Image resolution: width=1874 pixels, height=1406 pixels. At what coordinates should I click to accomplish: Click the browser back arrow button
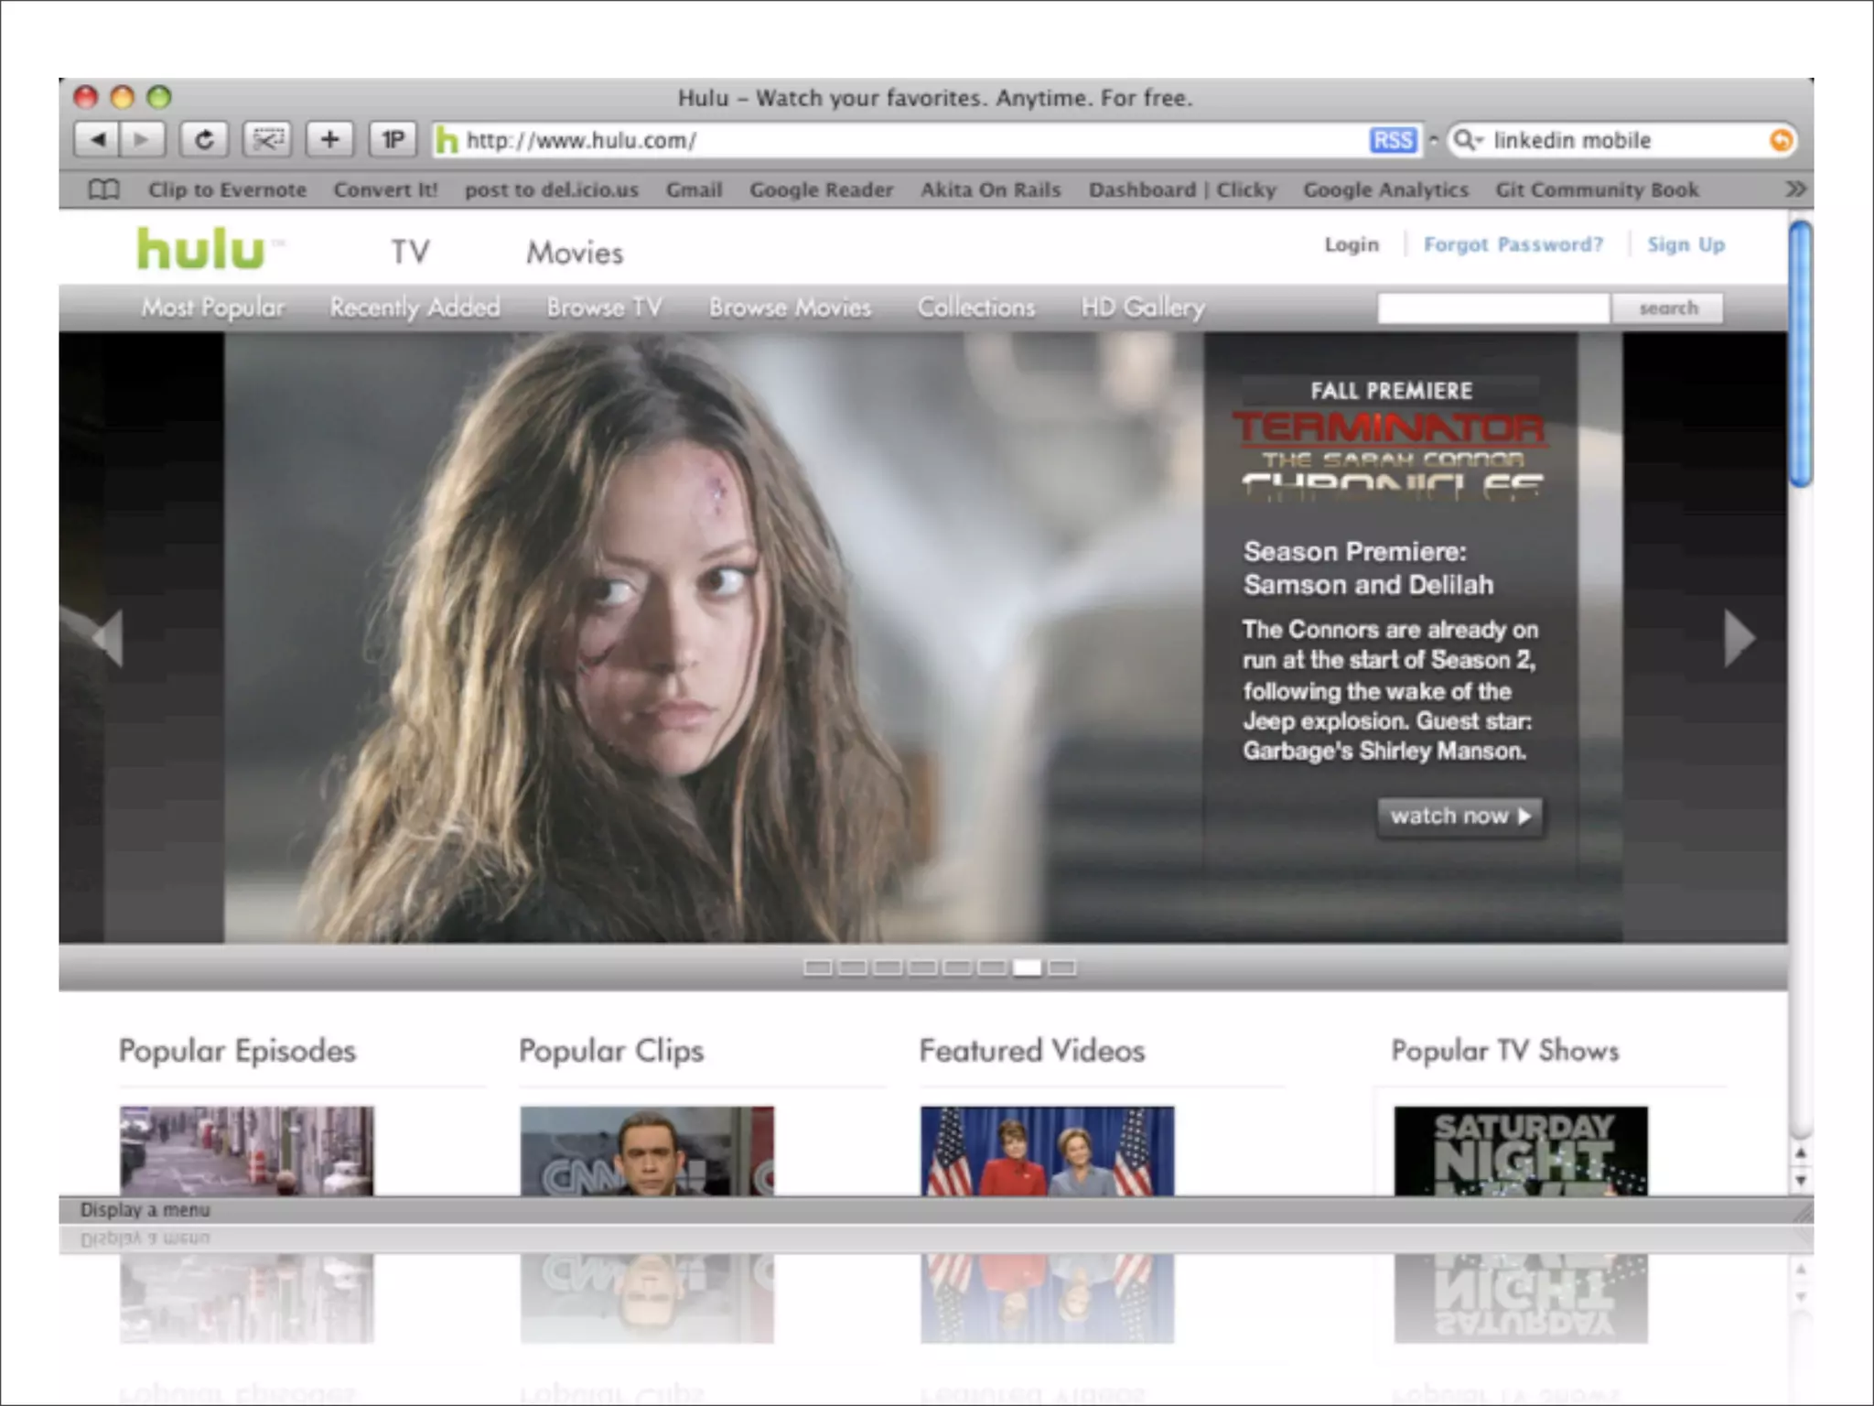pos(97,139)
